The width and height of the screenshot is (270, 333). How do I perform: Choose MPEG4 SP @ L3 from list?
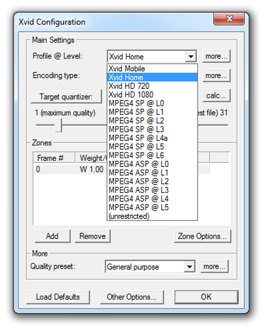[152, 129]
